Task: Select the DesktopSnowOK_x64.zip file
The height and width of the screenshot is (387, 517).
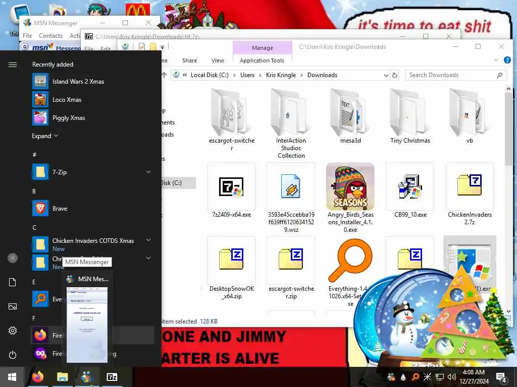Action: click(x=231, y=268)
